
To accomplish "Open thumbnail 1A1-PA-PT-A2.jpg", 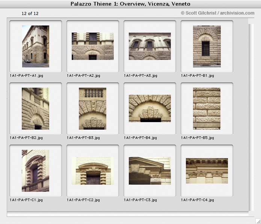I will pos(93,46).
